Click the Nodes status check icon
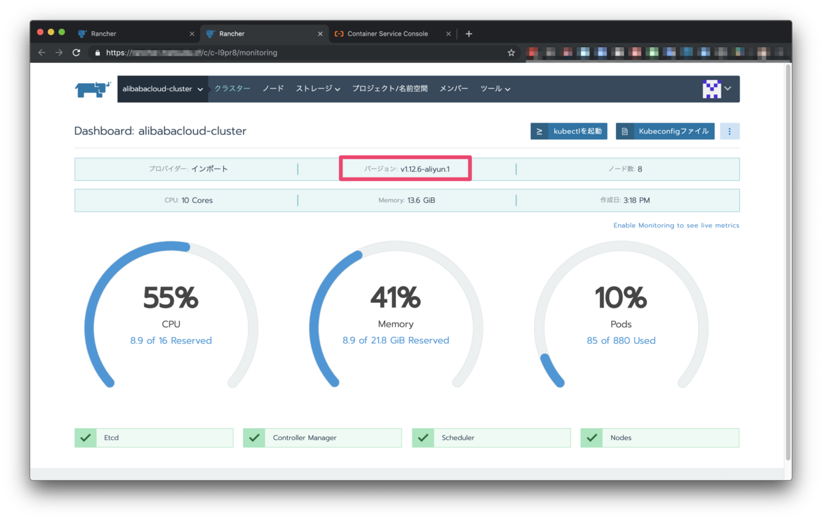Screen dimensions: 822x520 591,438
